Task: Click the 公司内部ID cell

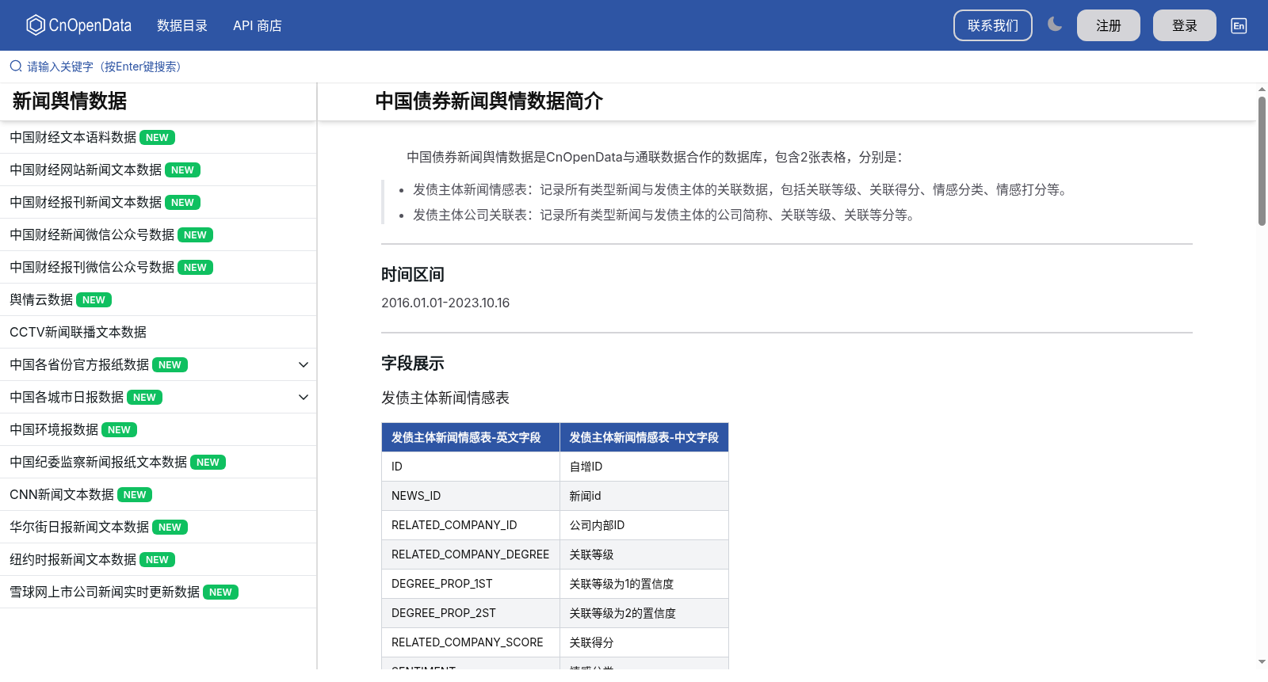Action: click(644, 525)
